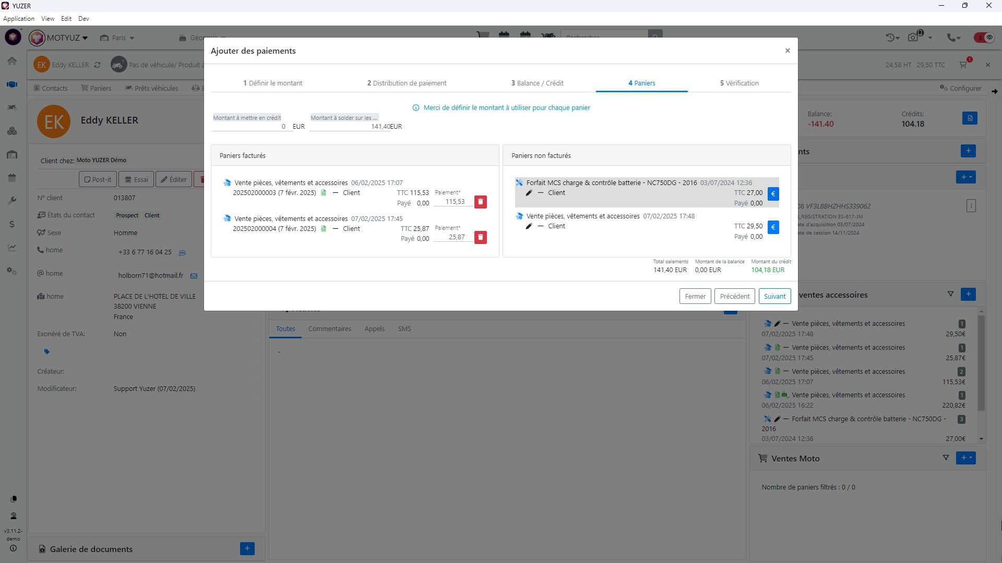Add euro payment to the 29,50 basket
1002x563 pixels.
[x=773, y=227]
